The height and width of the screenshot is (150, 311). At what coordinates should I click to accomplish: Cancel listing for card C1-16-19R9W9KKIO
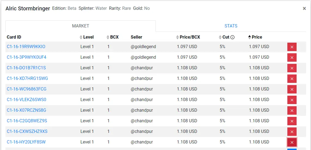point(292,47)
